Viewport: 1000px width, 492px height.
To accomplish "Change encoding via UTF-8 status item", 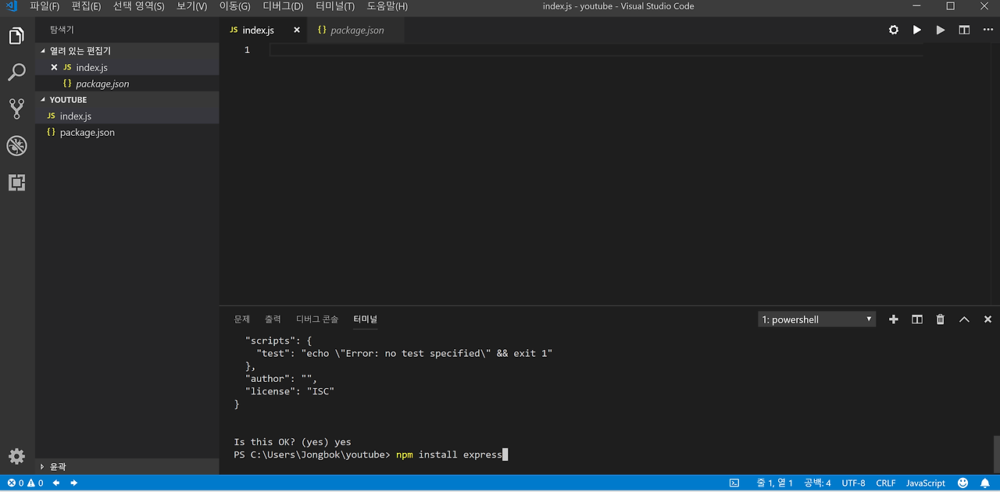I will (853, 483).
